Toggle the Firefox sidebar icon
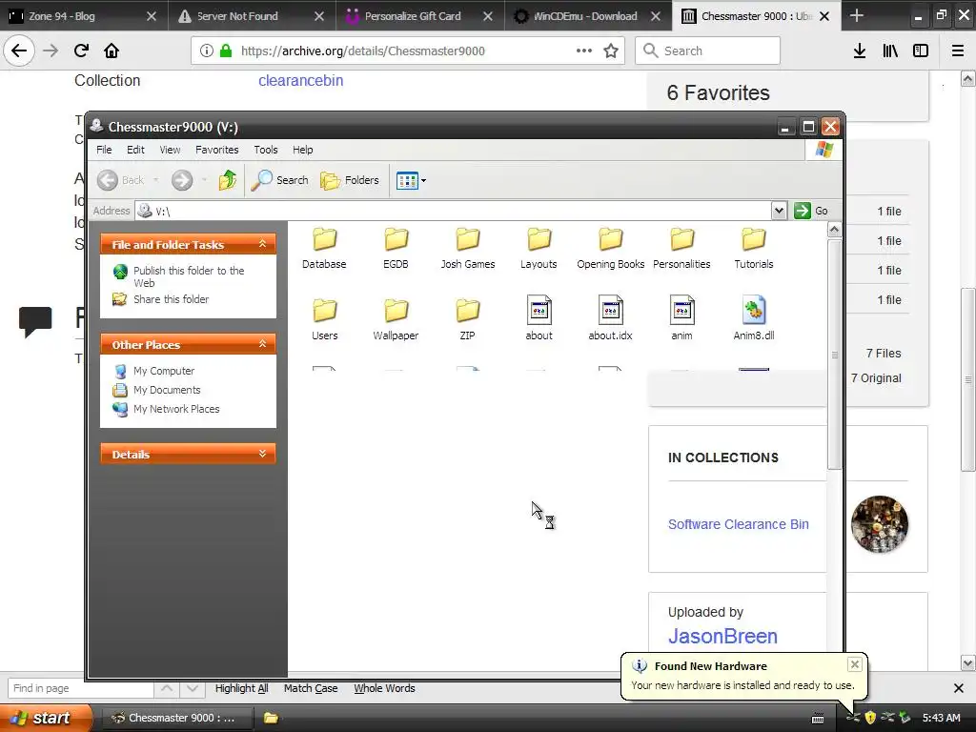Screen dimensions: 976x732 [921, 51]
